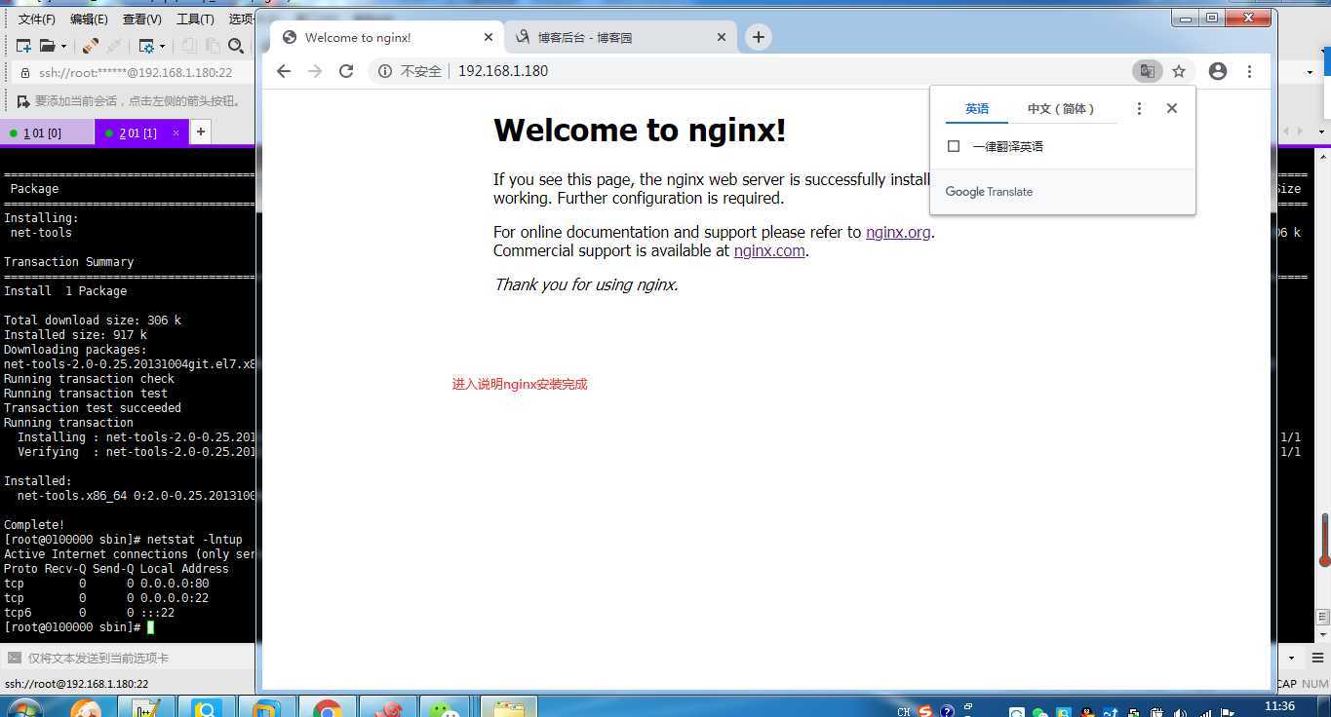Viewport: 1331px width, 717px height.
Task: Click Xshell paste icon
Action: pos(213,46)
